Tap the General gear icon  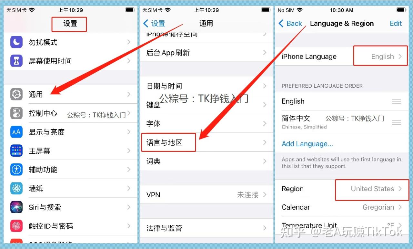click(16, 94)
